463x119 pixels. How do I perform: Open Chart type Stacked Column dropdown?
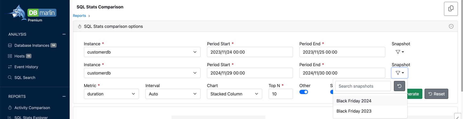(x=234, y=94)
